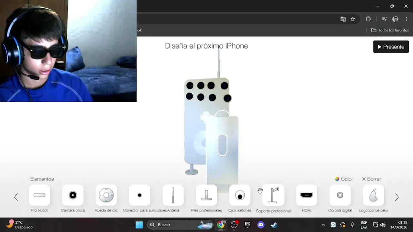The width and height of the screenshot is (413, 232).
Task: Click the update refresh tray icon
Action: click(343, 225)
